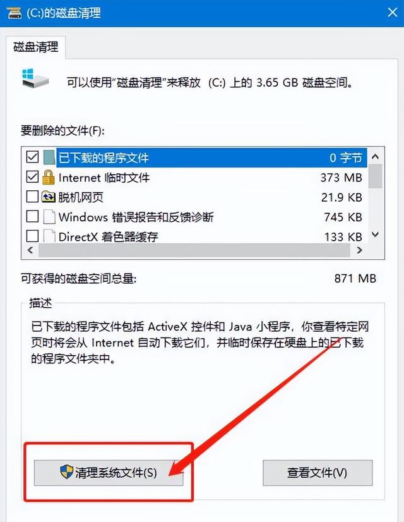Click the 脱机网页 sync icon
Viewport: 404px width, 522px height.
click(x=49, y=197)
